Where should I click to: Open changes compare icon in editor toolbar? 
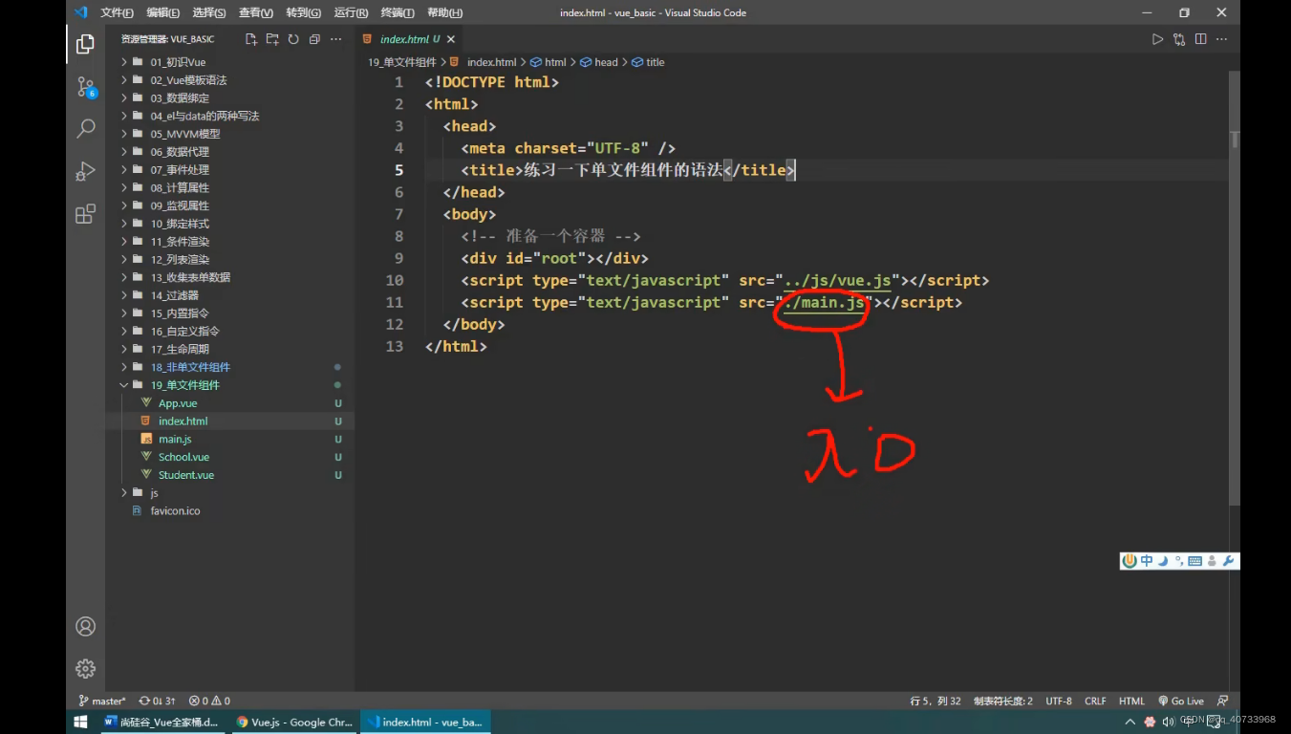[x=1179, y=39]
